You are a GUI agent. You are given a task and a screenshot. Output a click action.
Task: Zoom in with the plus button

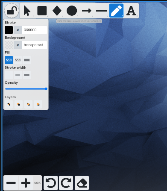click(26, 183)
